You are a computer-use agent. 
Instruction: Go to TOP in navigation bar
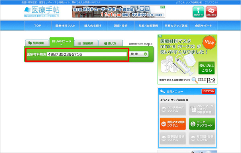(38, 26)
